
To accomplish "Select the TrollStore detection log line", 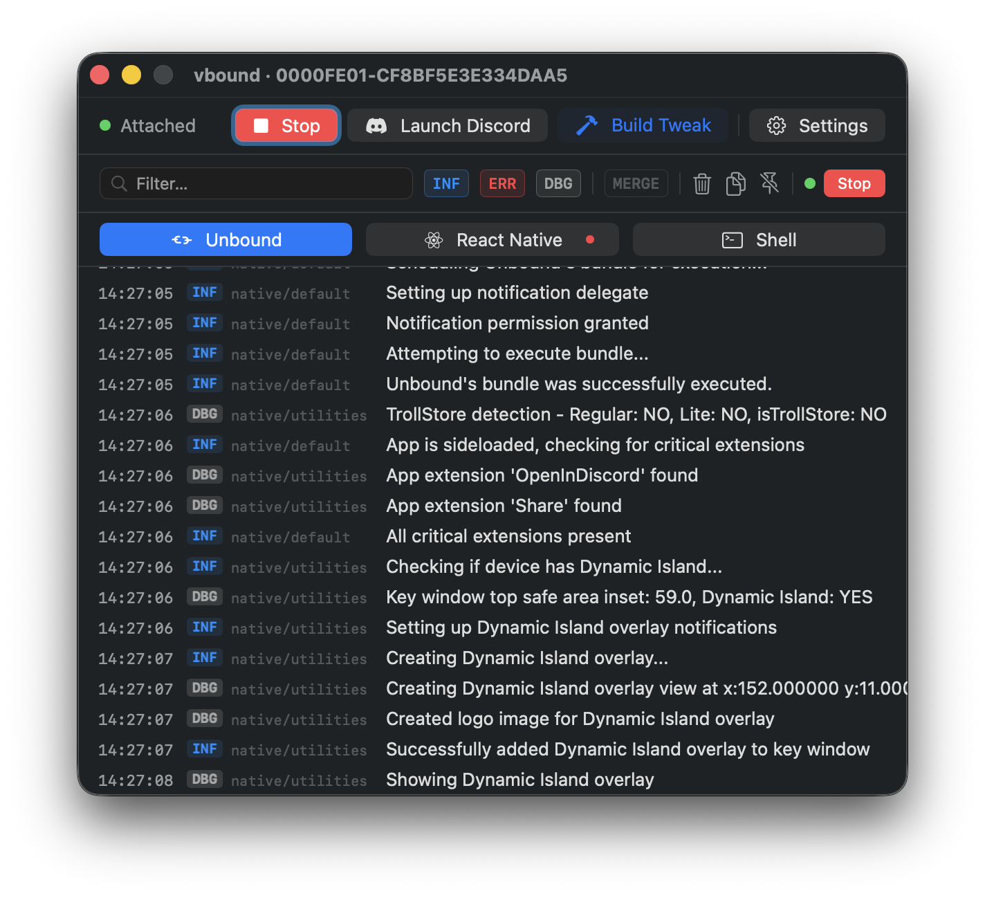I will click(x=492, y=414).
